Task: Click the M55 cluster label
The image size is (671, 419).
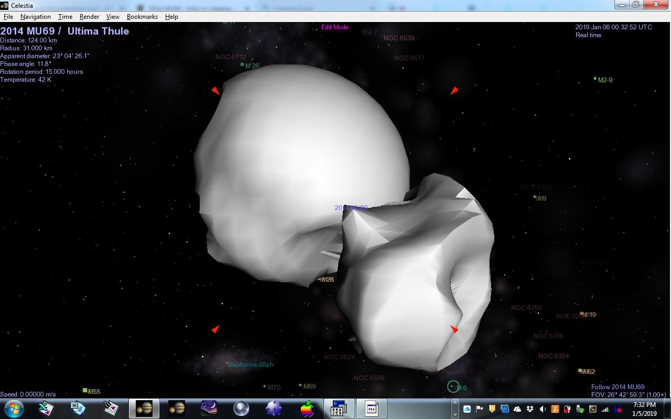Action: tap(94, 392)
